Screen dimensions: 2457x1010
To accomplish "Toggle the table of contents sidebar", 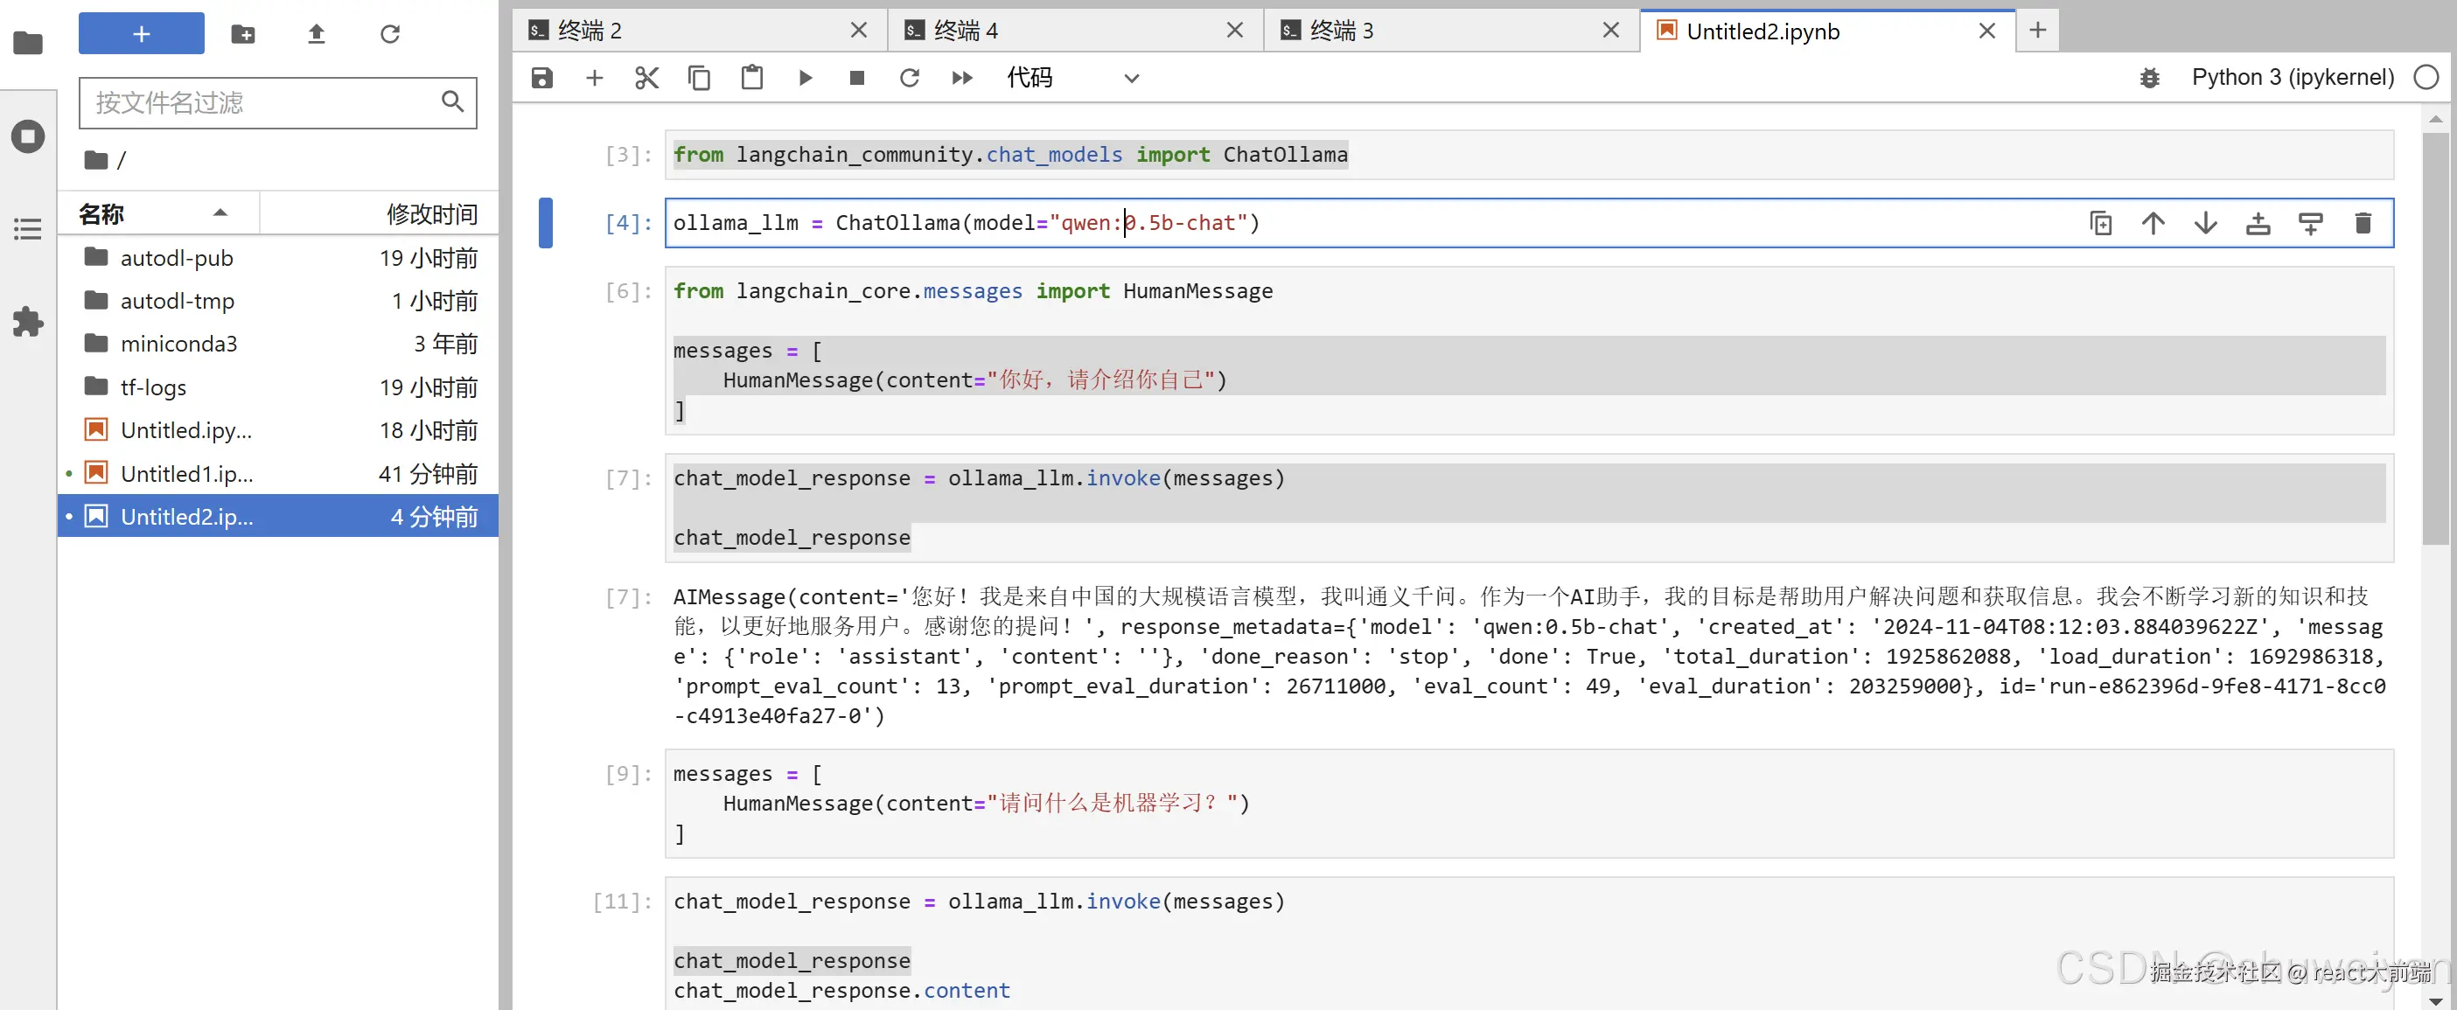I will 28,229.
